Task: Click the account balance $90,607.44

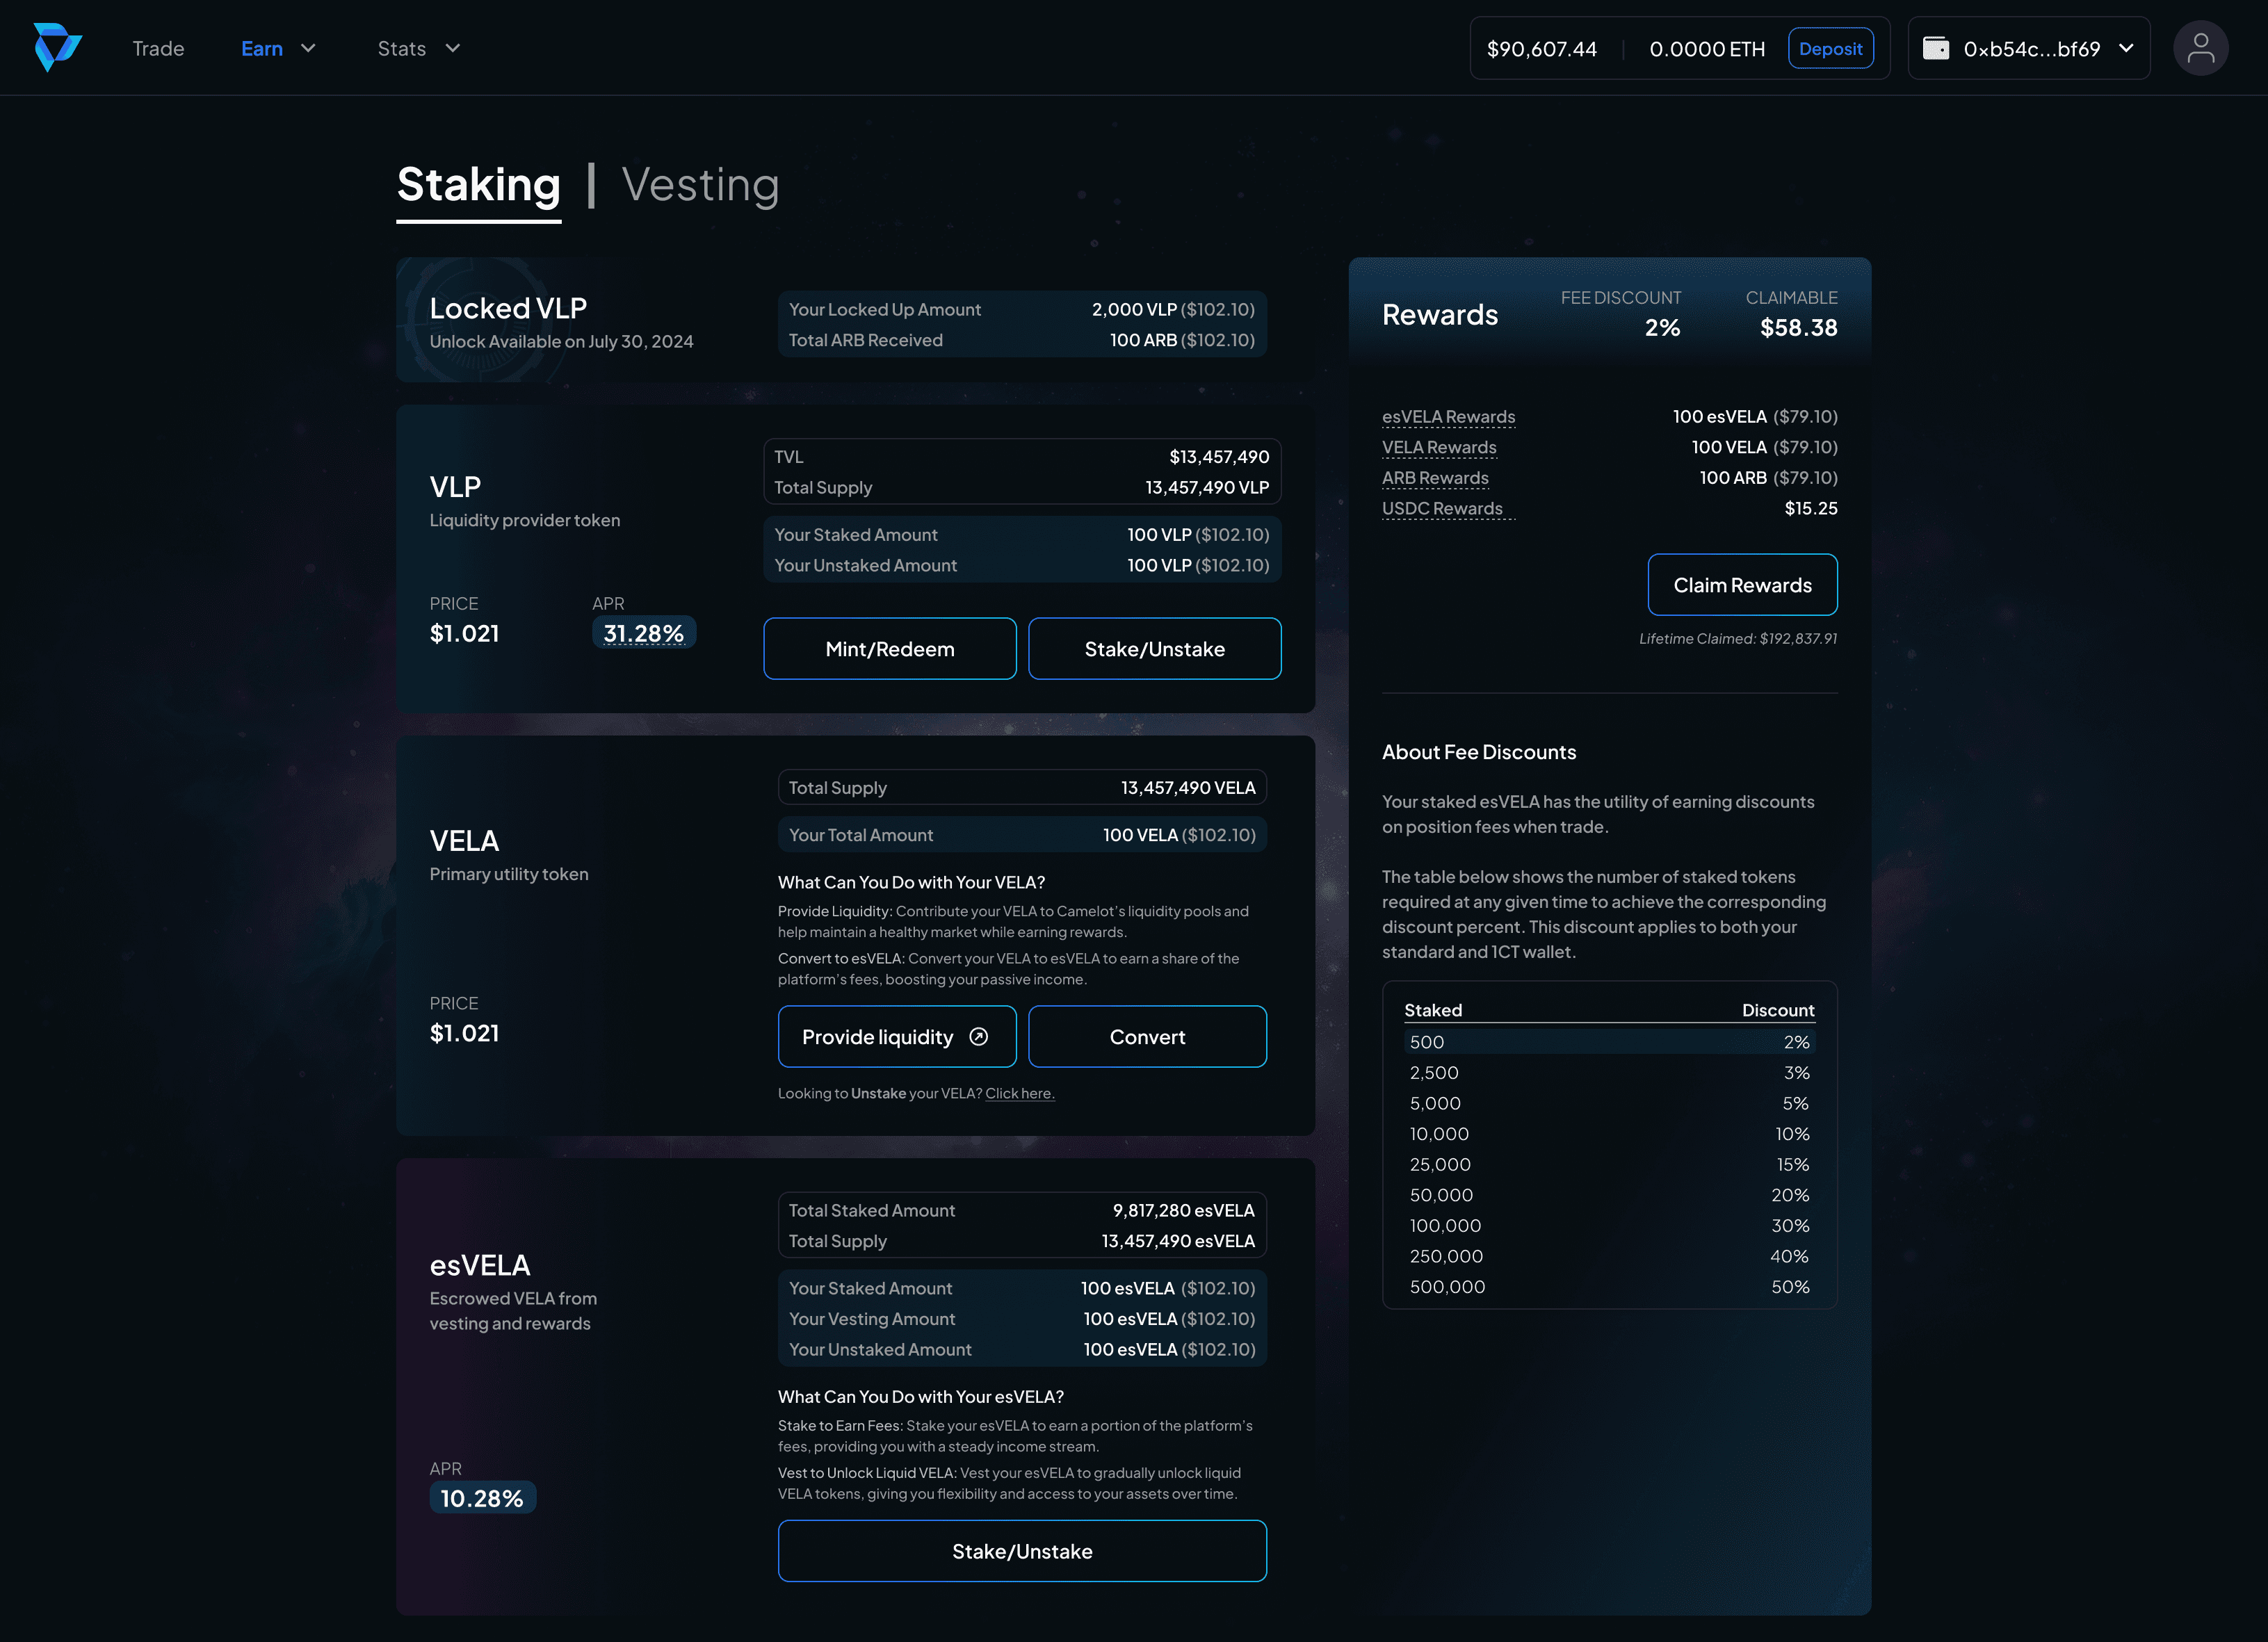Action: (1541, 49)
